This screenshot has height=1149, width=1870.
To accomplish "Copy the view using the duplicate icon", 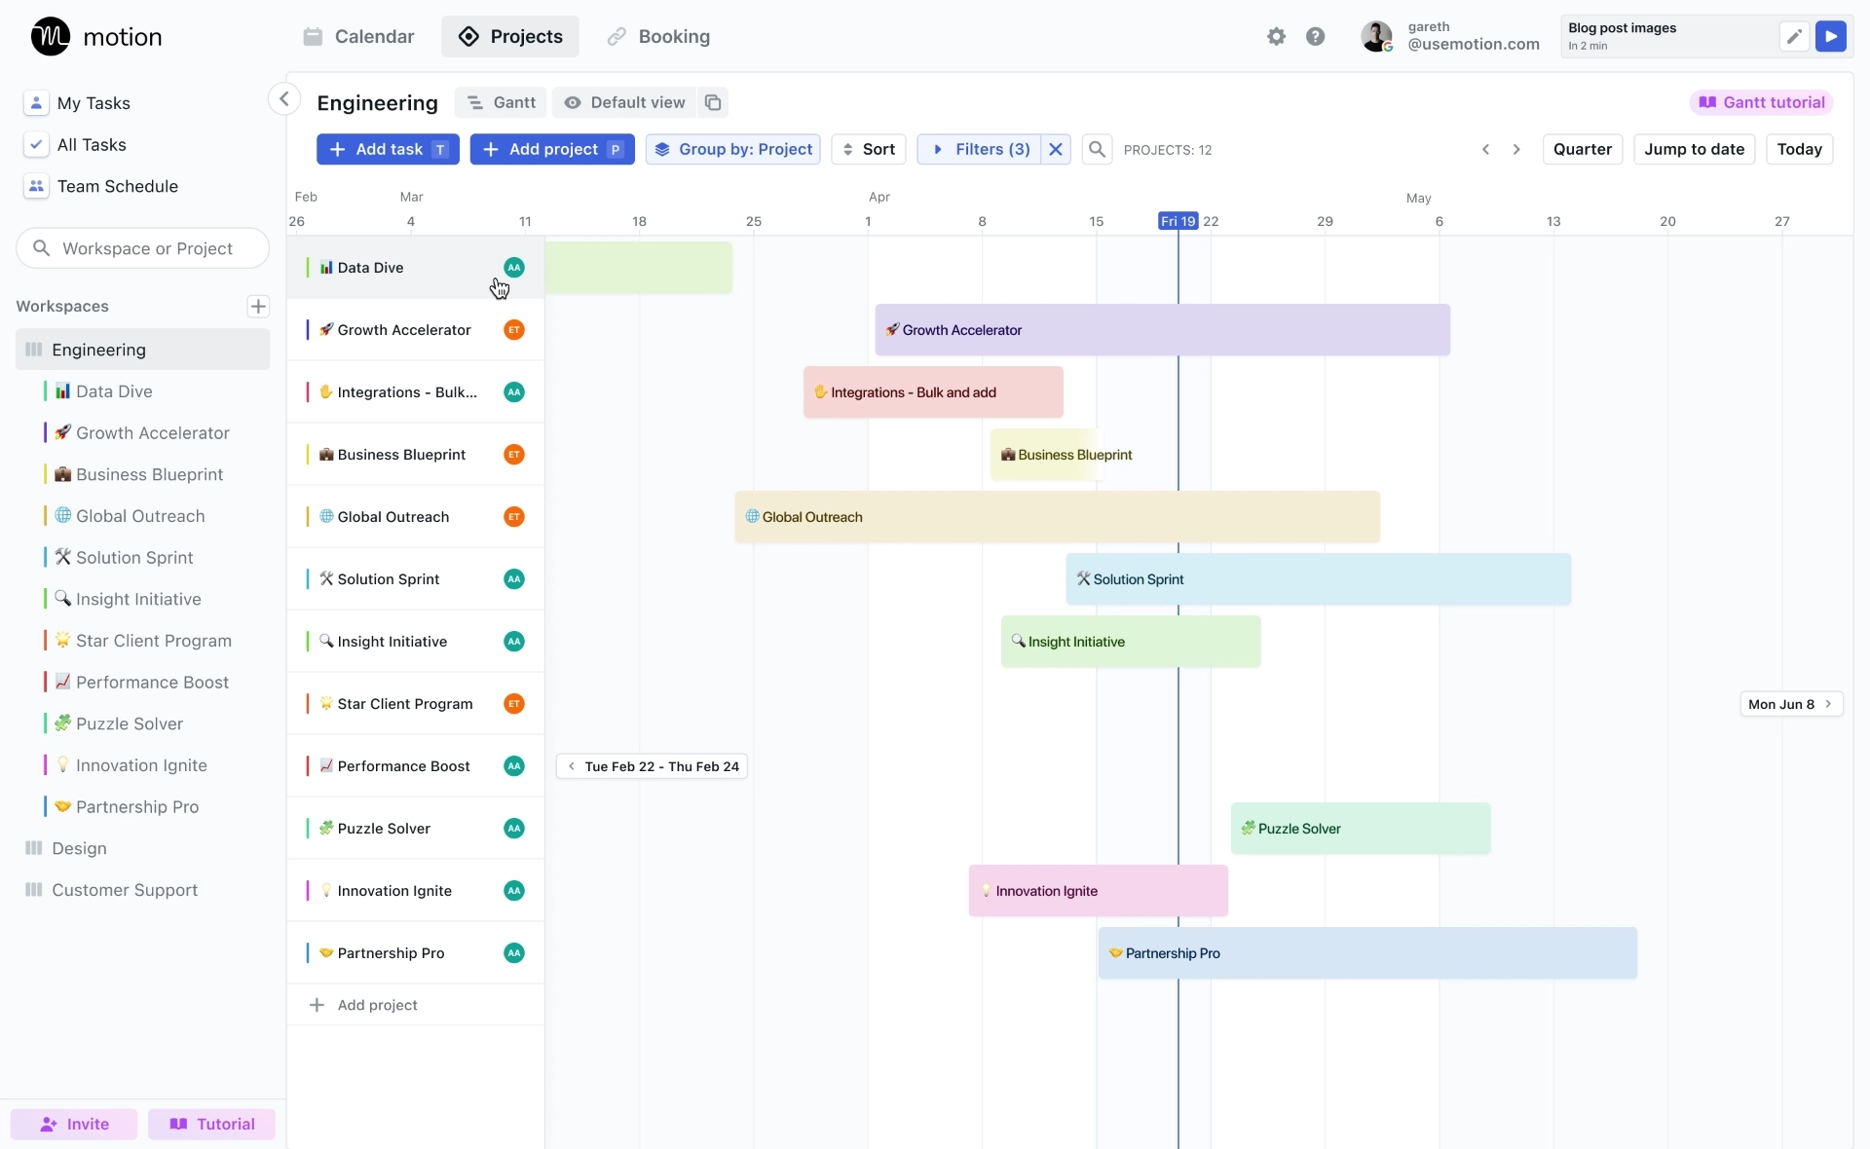I will pos(713,102).
